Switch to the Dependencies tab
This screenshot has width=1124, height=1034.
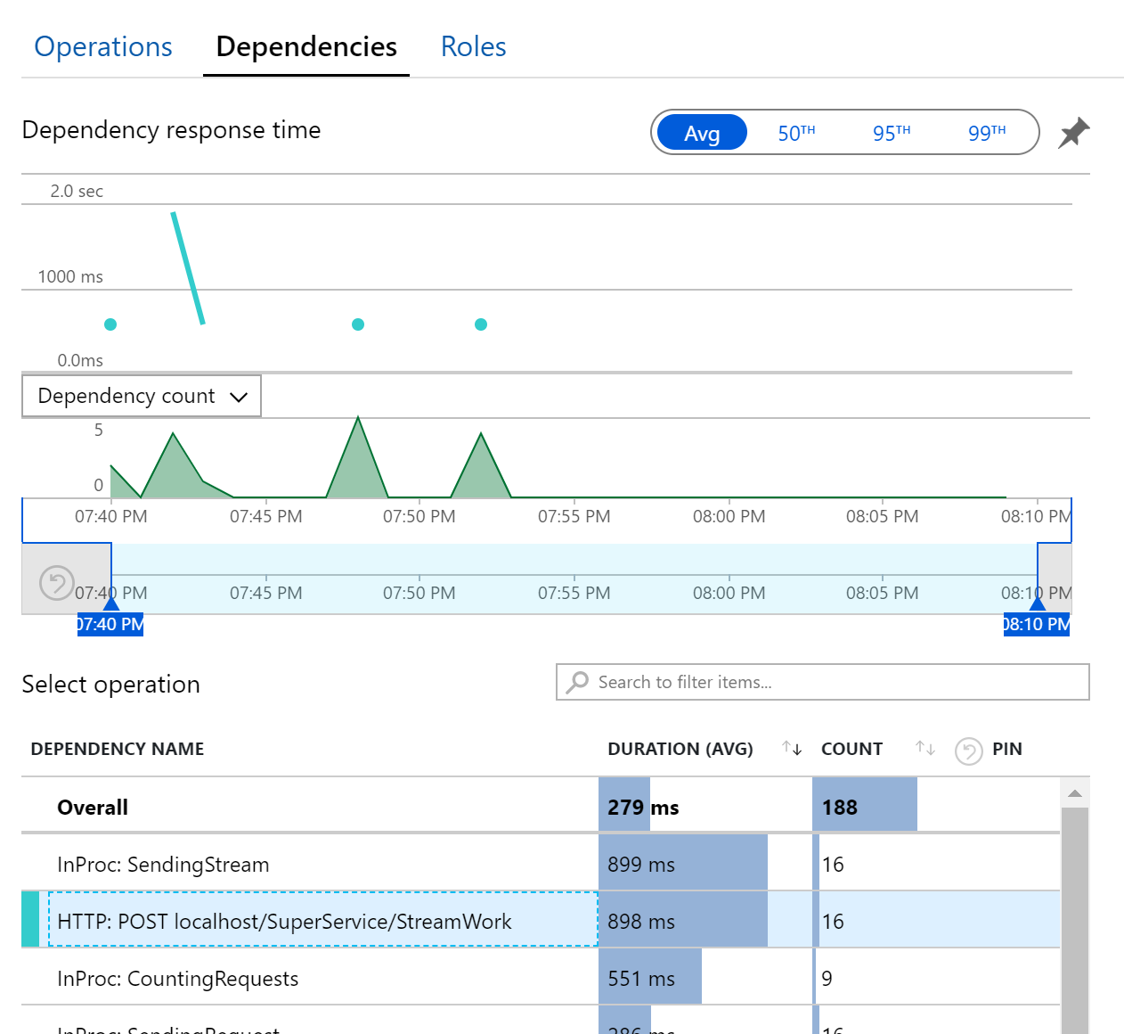pos(306,46)
